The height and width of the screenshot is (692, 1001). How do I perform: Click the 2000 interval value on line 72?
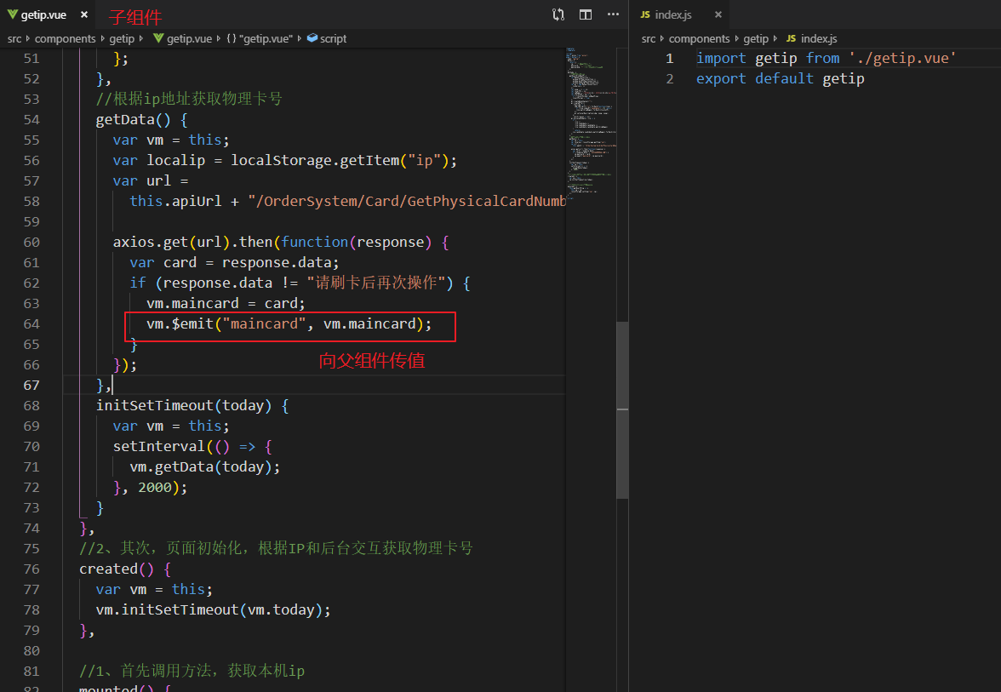click(x=155, y=487)
